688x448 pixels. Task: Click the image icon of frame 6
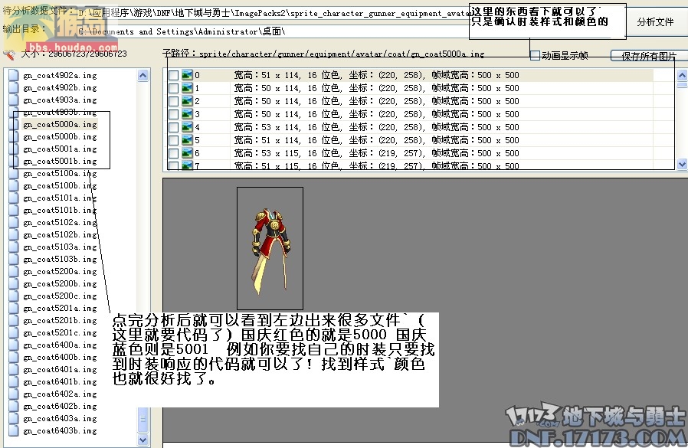188,153
